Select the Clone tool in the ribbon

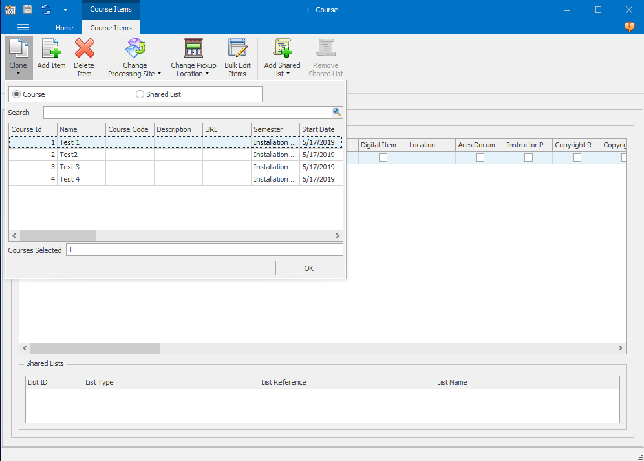pyautogui.click(x=18, y=55)
